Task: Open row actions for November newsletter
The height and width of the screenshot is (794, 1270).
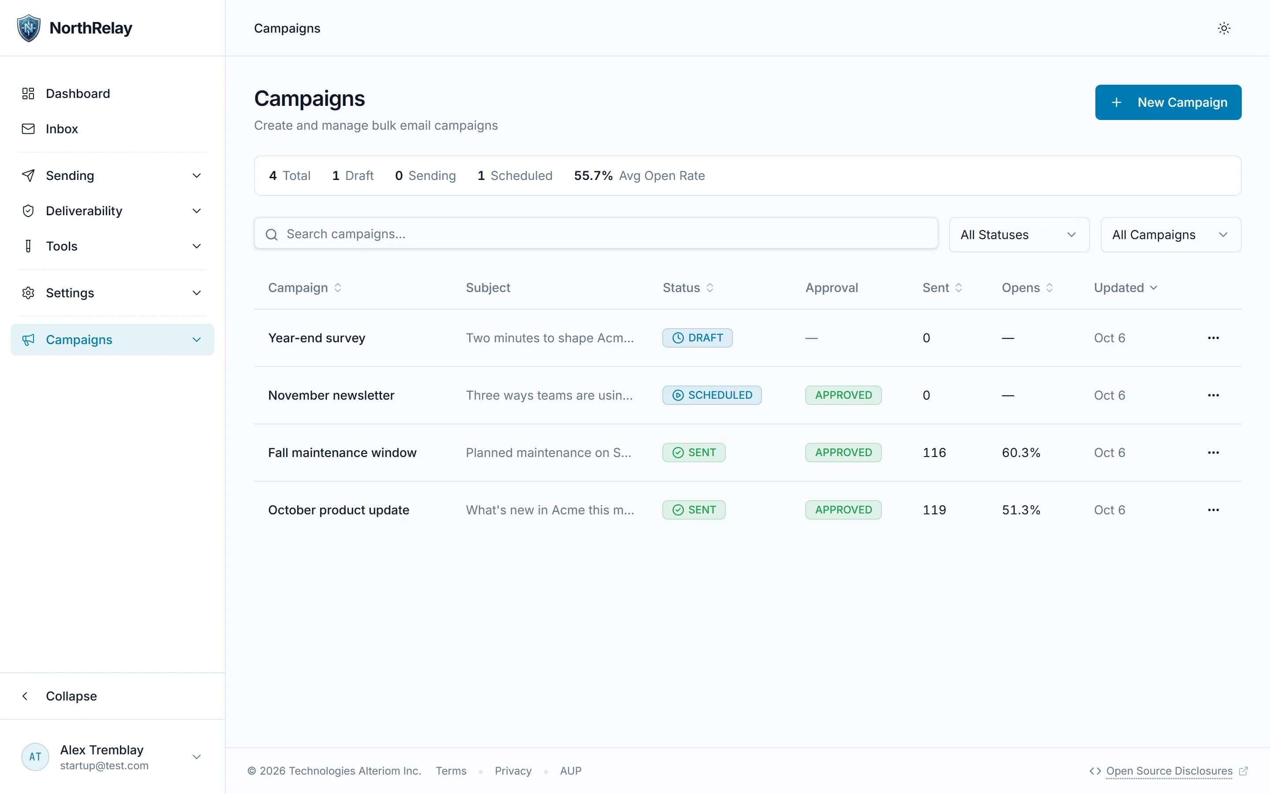Action: coord(1213,395)
